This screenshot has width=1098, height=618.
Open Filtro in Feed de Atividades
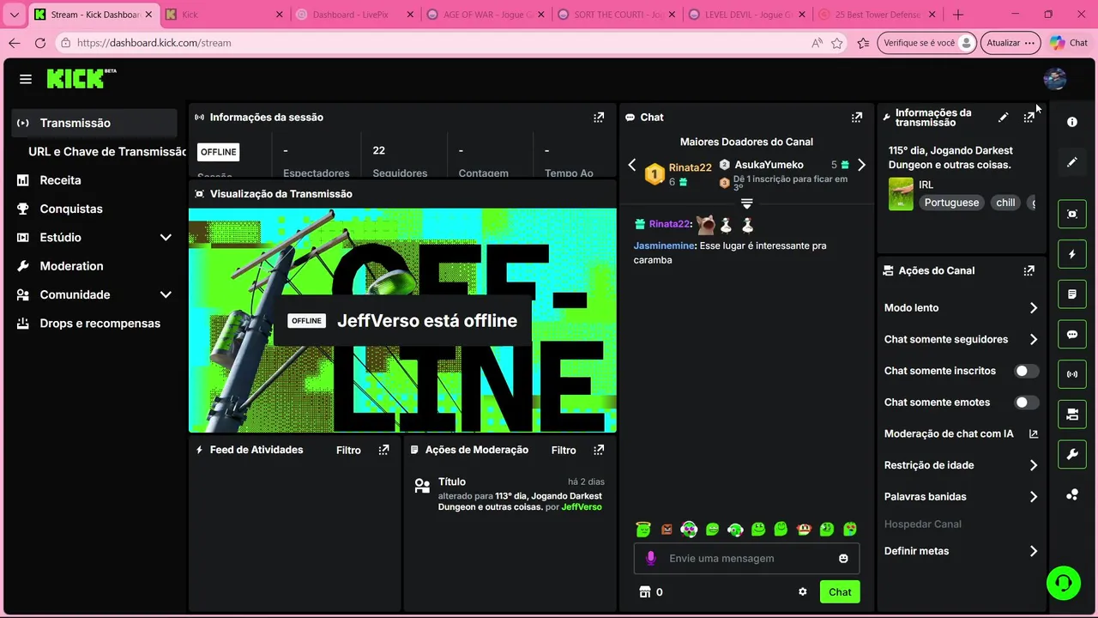[x=348, y=450]
